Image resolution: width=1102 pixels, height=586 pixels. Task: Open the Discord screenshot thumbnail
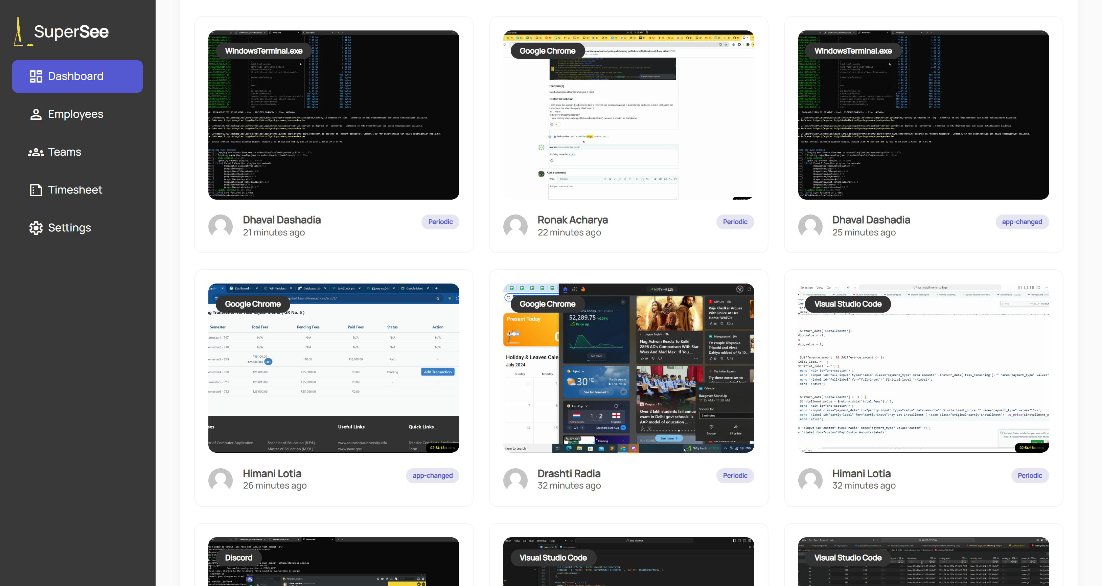pyautogui.click(x=334, y=569)
